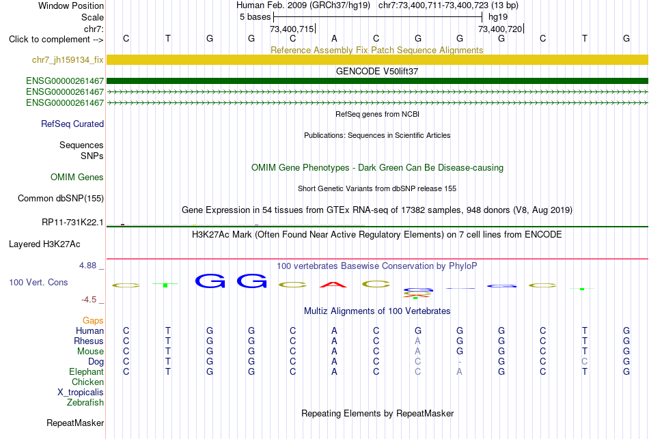This screenshot has height=439, width=649.
Task: Click the Sequences track label
Action: click(81, 145)
